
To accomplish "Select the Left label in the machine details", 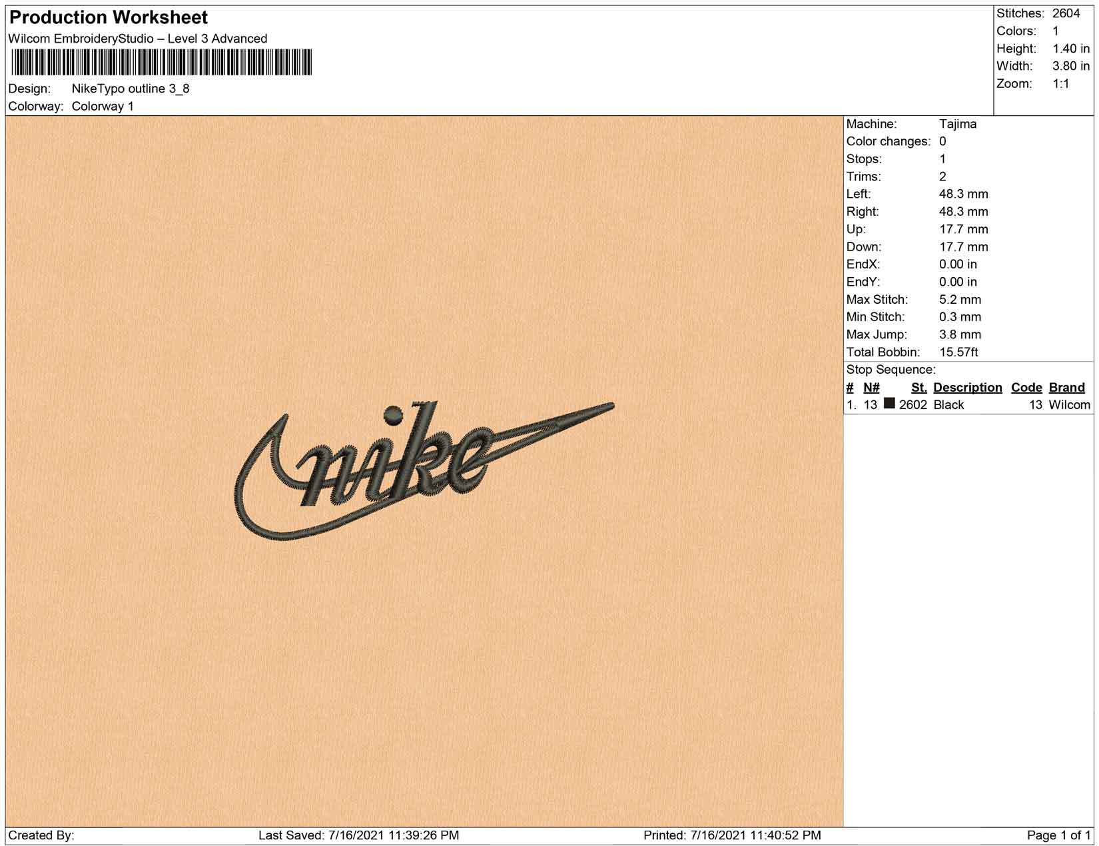I will coord(857,194).
